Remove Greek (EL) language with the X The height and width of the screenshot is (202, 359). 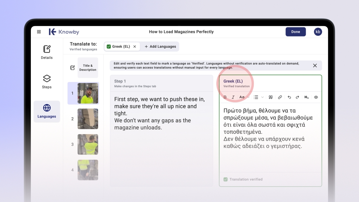point(135,47)
